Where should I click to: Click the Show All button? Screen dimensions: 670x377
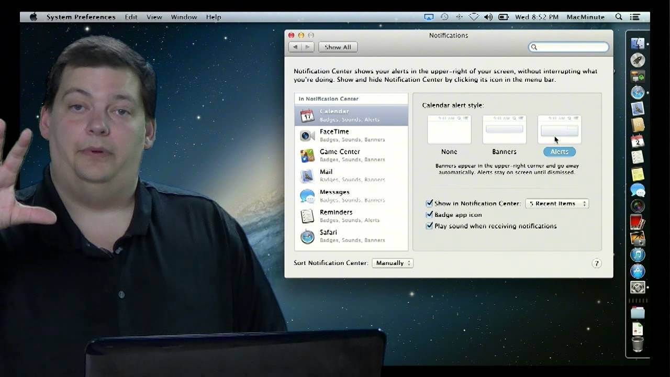338,47
